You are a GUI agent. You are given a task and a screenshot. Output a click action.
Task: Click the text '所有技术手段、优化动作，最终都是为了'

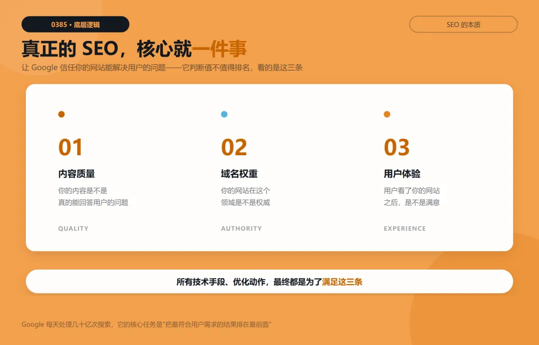pyautogui.click(x=249, y=282)
